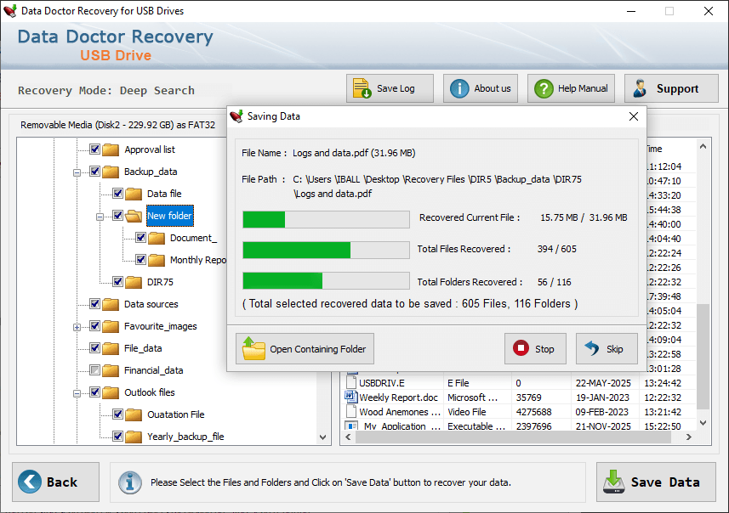Viewport: 729px width, 513px height.
Task: Uncheck the DIR75 checkbox
Action: tap(117, 282)
